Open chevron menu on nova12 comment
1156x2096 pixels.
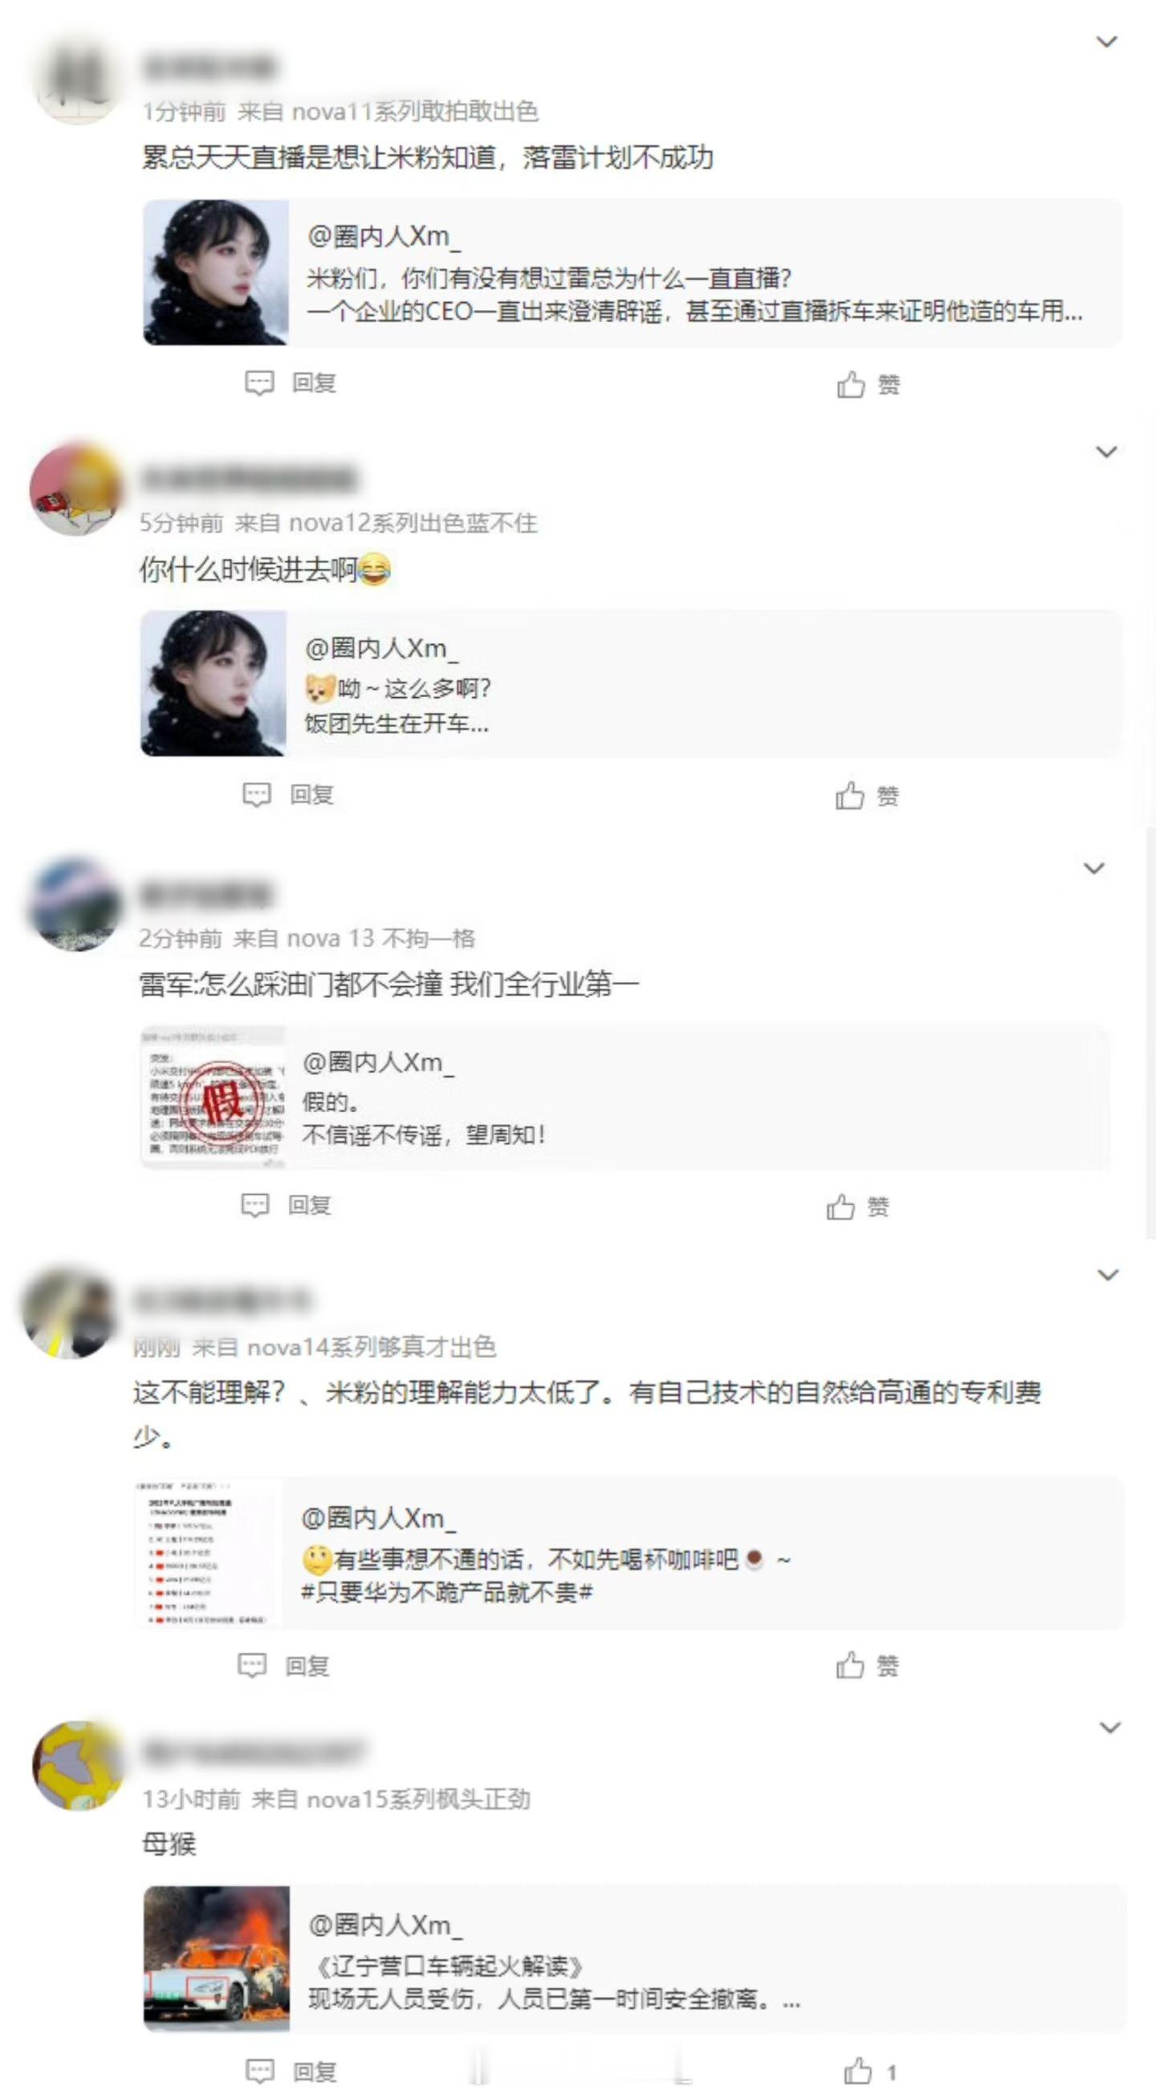point(1106,451)
